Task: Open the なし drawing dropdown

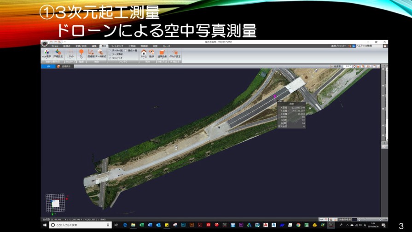Action: pyautogui.click(x=81, y=54)
